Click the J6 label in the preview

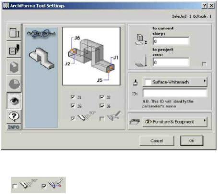[x=77, y=38]
